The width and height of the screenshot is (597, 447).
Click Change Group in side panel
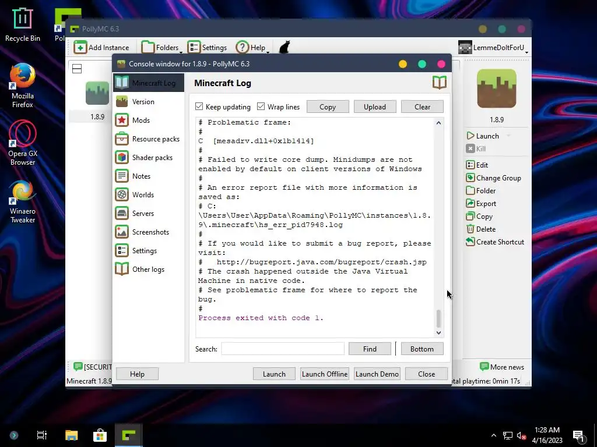[x=493, y=178]
